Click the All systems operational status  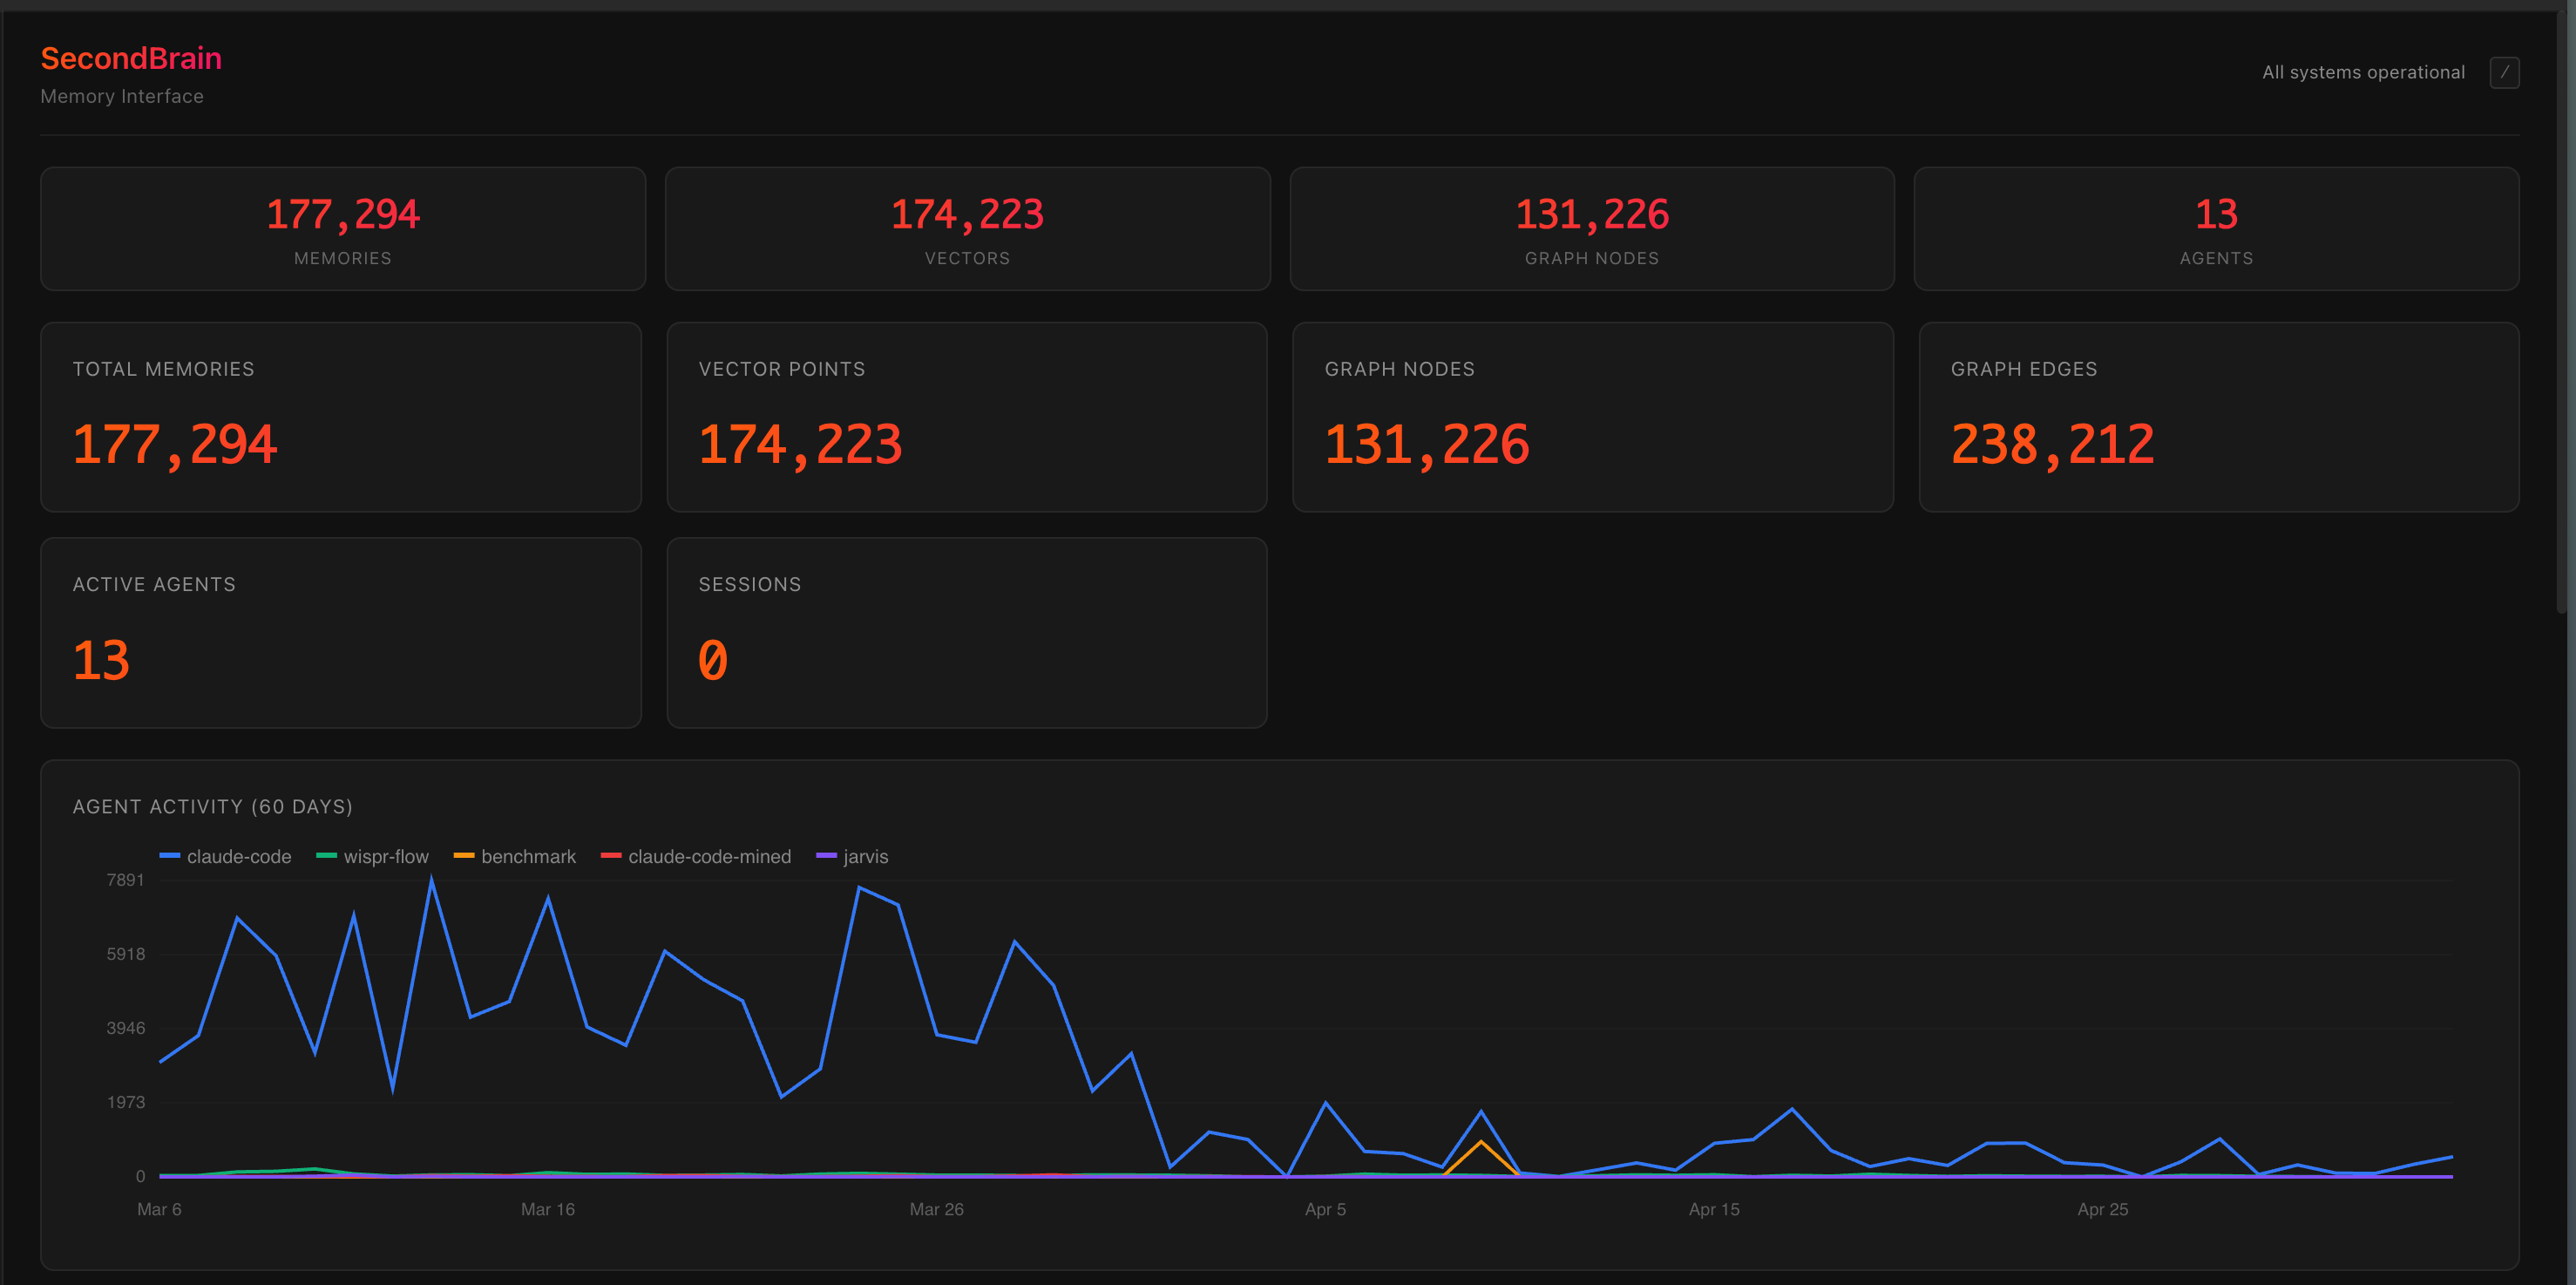click(2363, 72)
